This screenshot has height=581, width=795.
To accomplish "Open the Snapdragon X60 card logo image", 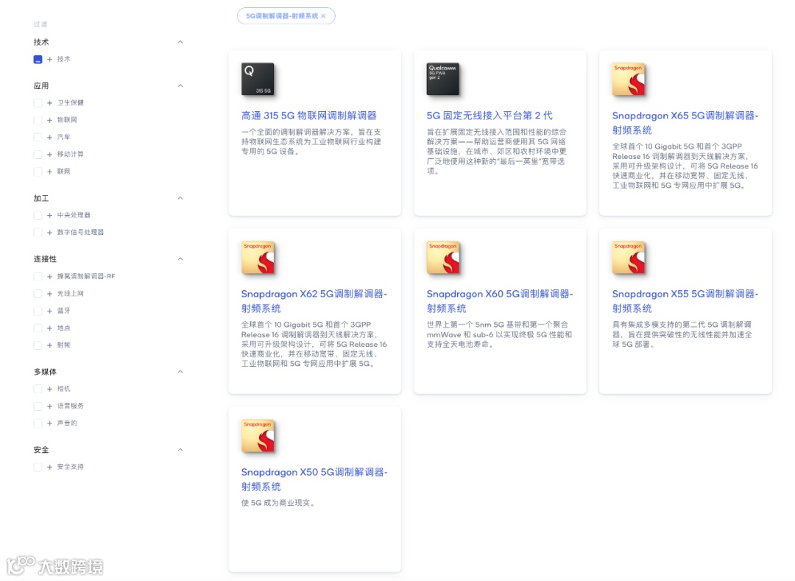I will coord(443,258).
